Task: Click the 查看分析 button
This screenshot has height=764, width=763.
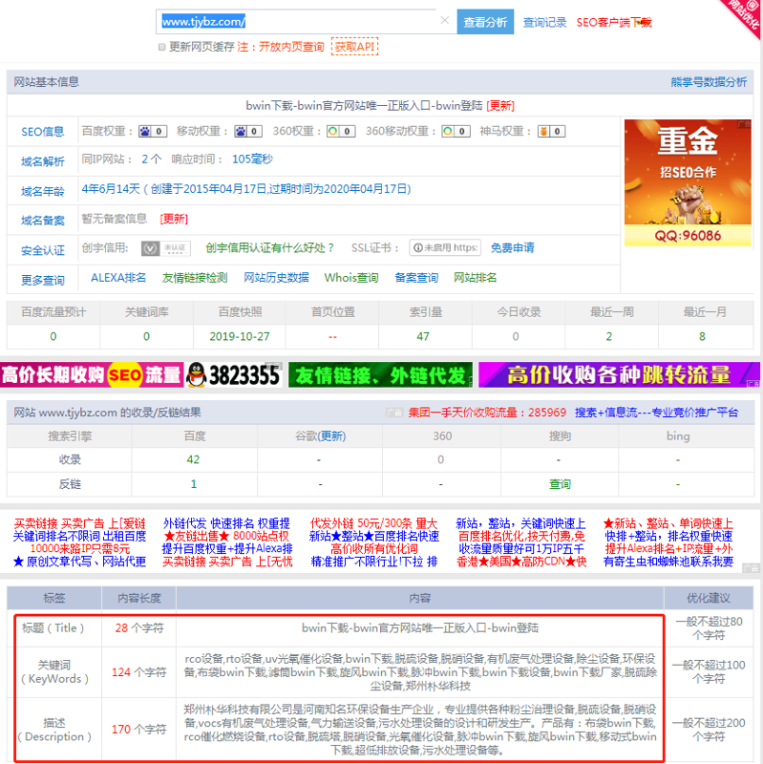Action: pos(485,21)
